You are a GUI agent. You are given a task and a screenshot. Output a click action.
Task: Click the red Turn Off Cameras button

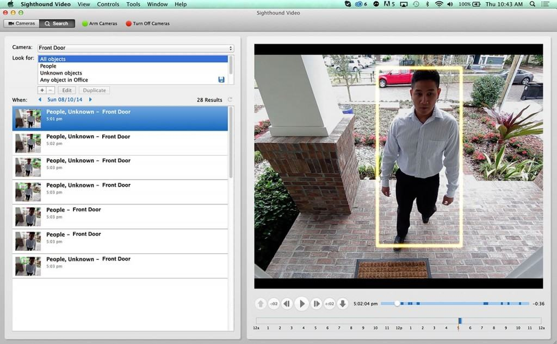tap(148, 23)
